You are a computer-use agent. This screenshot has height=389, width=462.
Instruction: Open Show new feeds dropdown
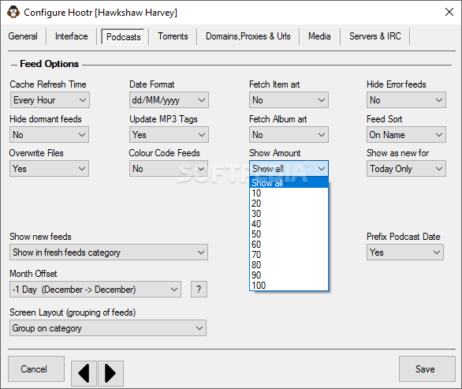click(x=109, y=252)
